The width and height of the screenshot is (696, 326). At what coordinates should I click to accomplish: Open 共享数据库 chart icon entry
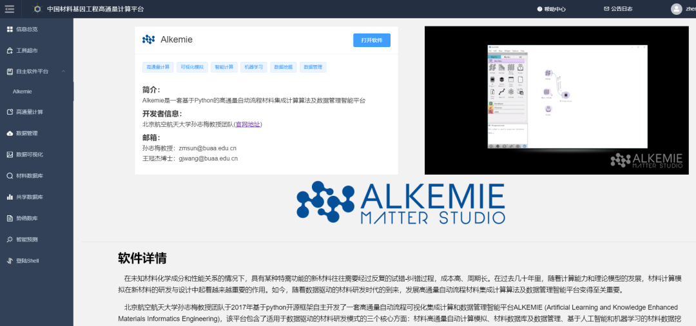[29, 197]
